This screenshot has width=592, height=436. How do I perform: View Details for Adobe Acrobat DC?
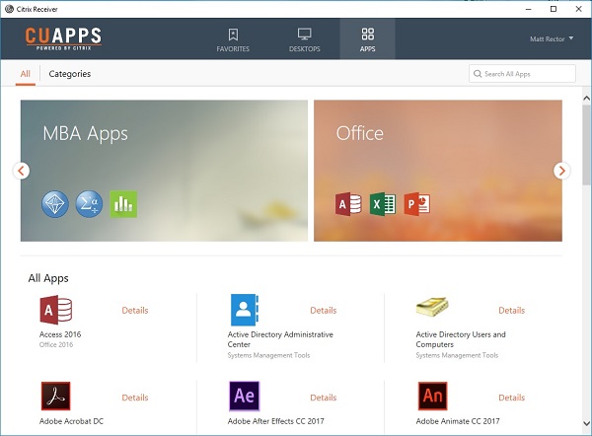(x=135, y=398)
